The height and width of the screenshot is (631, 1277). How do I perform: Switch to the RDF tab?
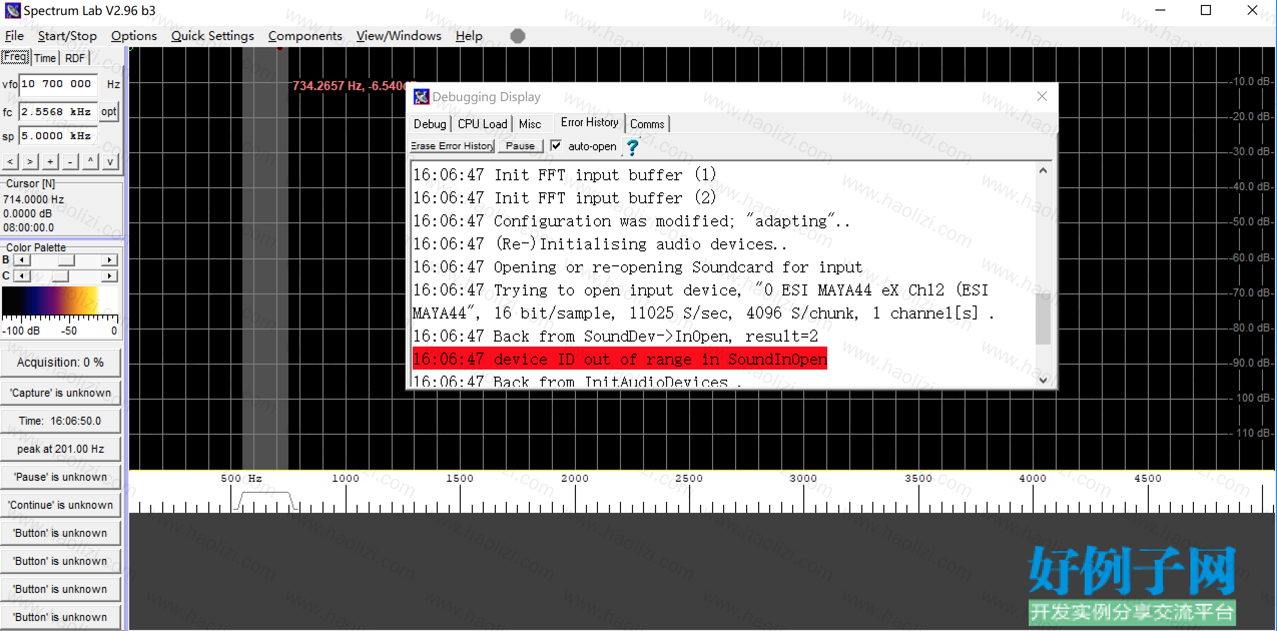[x=75, y=58]
